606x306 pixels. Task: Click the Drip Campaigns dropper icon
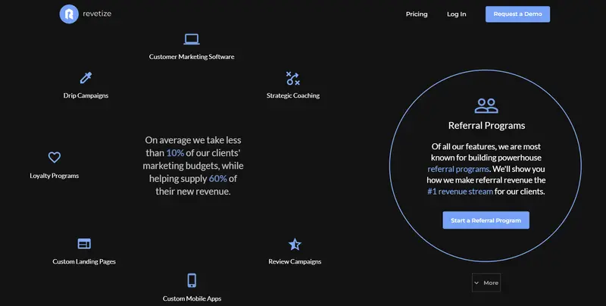pyautogui.click(x=86, y=78)
